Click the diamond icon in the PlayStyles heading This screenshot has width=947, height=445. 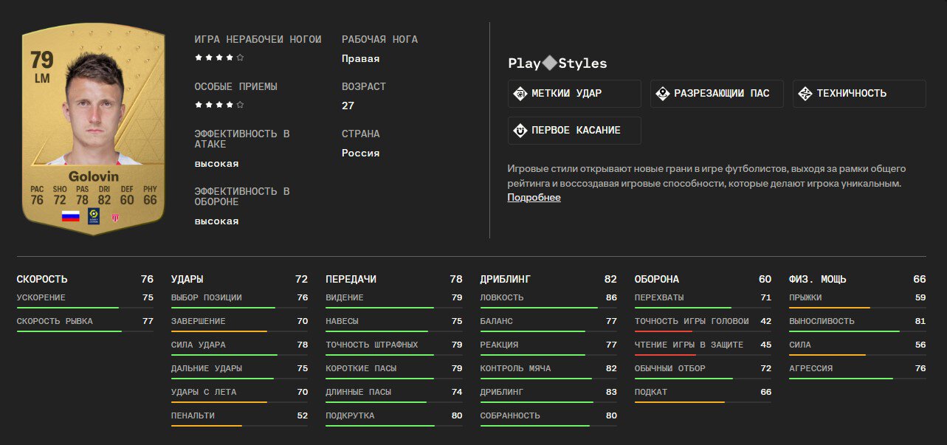[x=550, y=63]
